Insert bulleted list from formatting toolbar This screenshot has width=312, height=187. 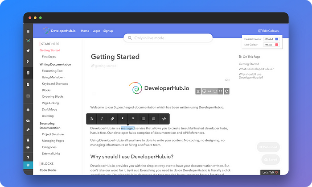143,119
